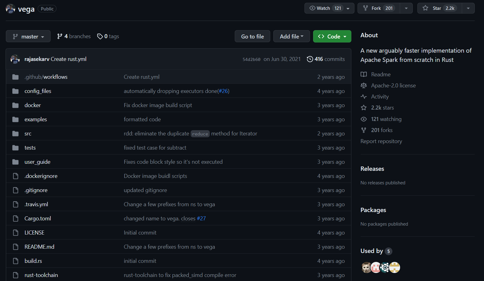484x281 pixels.
Task: Open 'fixed test case for subtract' commit message
Action: point(155,148)
